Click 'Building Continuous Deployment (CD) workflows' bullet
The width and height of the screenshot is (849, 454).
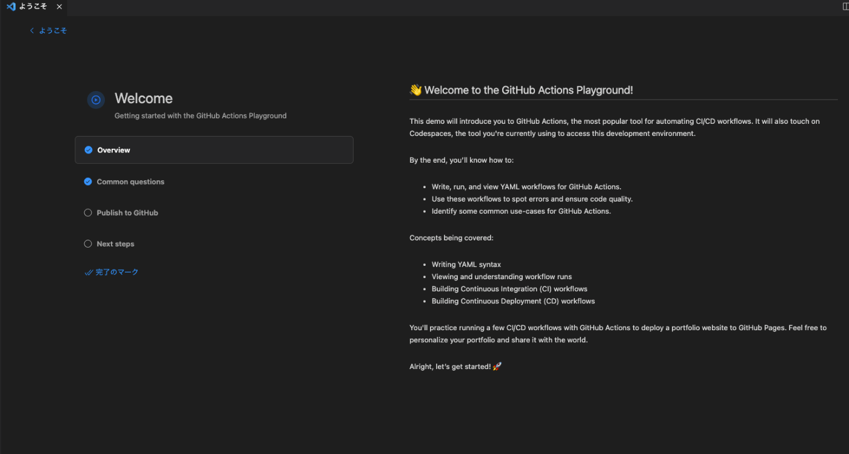[513, 301]
